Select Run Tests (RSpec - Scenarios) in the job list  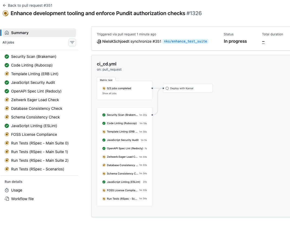(37, 169)
